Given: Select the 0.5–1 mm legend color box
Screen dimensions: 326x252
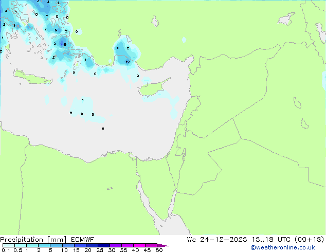Looking at the screenshot, I should pos(21,245).
